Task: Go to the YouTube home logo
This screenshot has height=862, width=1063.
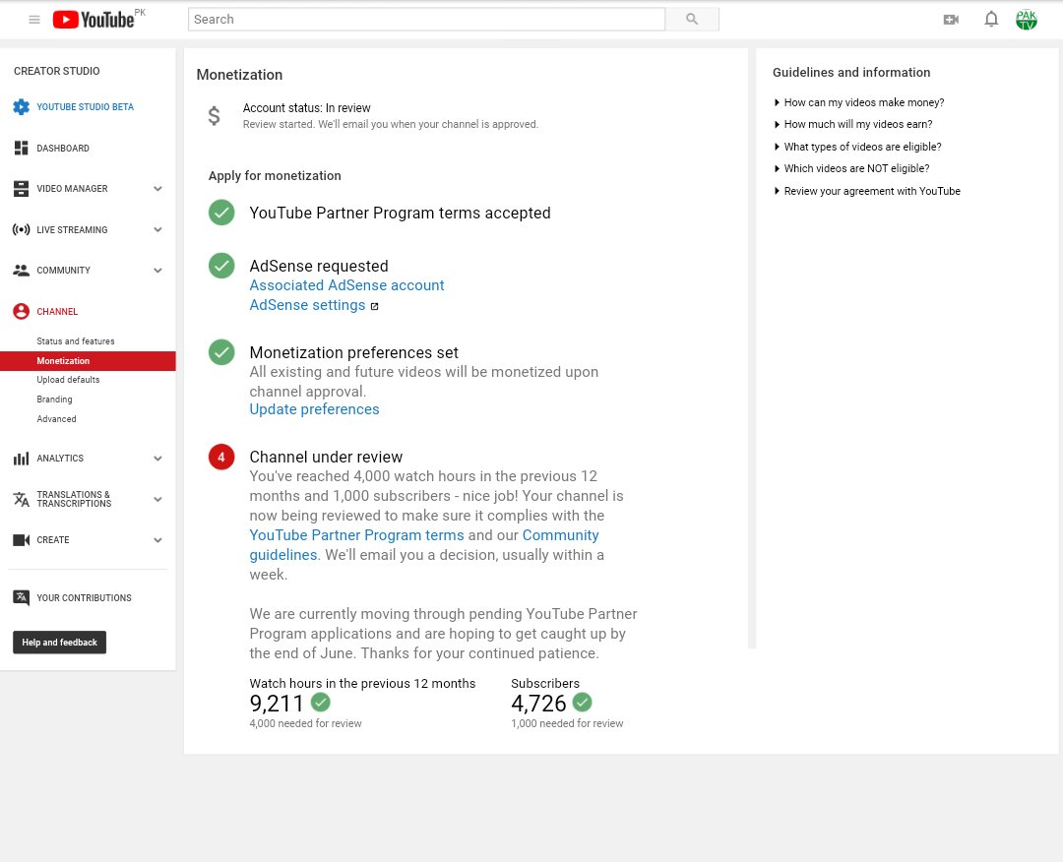Action: coord(94,20)
